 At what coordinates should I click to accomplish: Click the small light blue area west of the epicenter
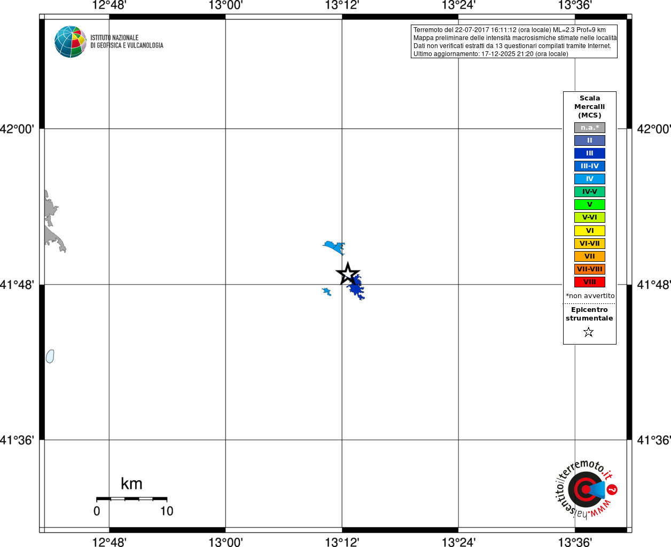[x=326, y=292]
